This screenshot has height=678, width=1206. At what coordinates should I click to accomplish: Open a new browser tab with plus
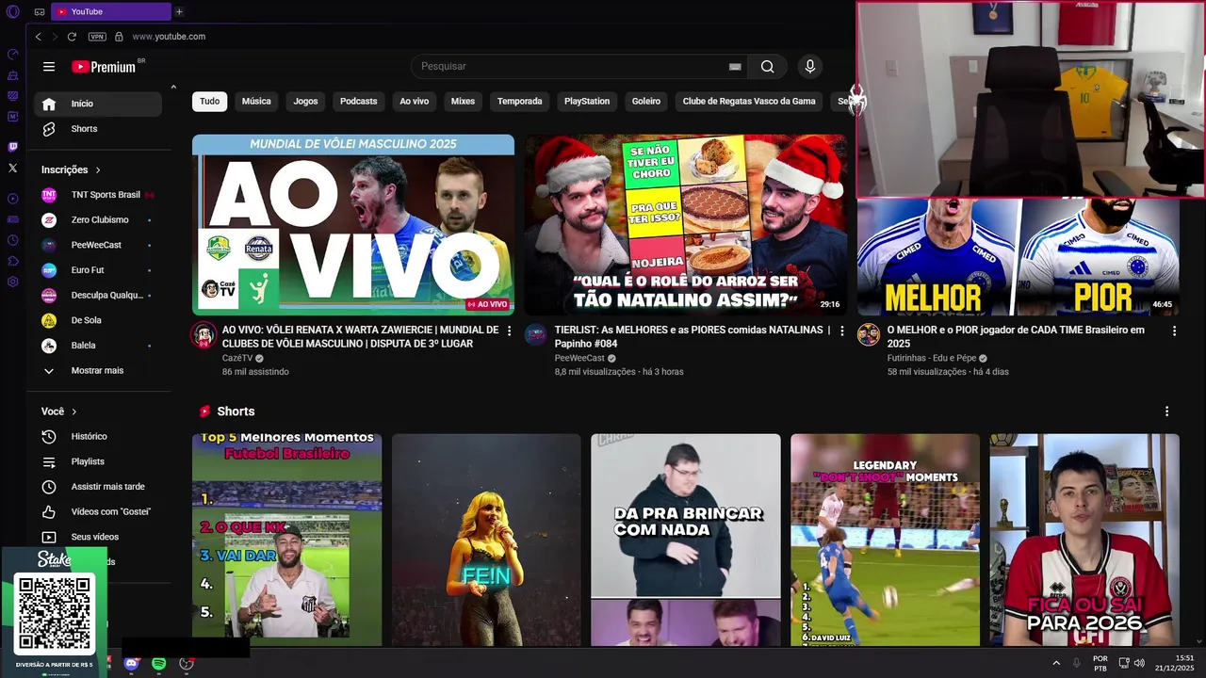(x=179, y=11)
